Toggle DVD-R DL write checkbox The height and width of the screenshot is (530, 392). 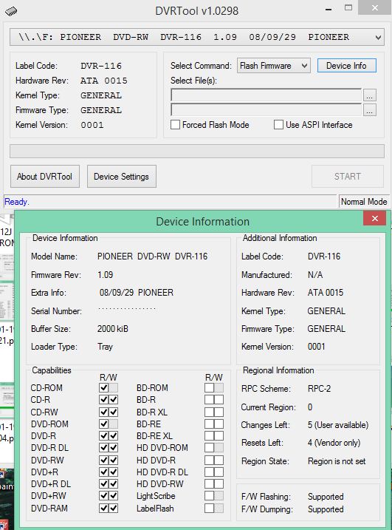[x=114, y=448]
